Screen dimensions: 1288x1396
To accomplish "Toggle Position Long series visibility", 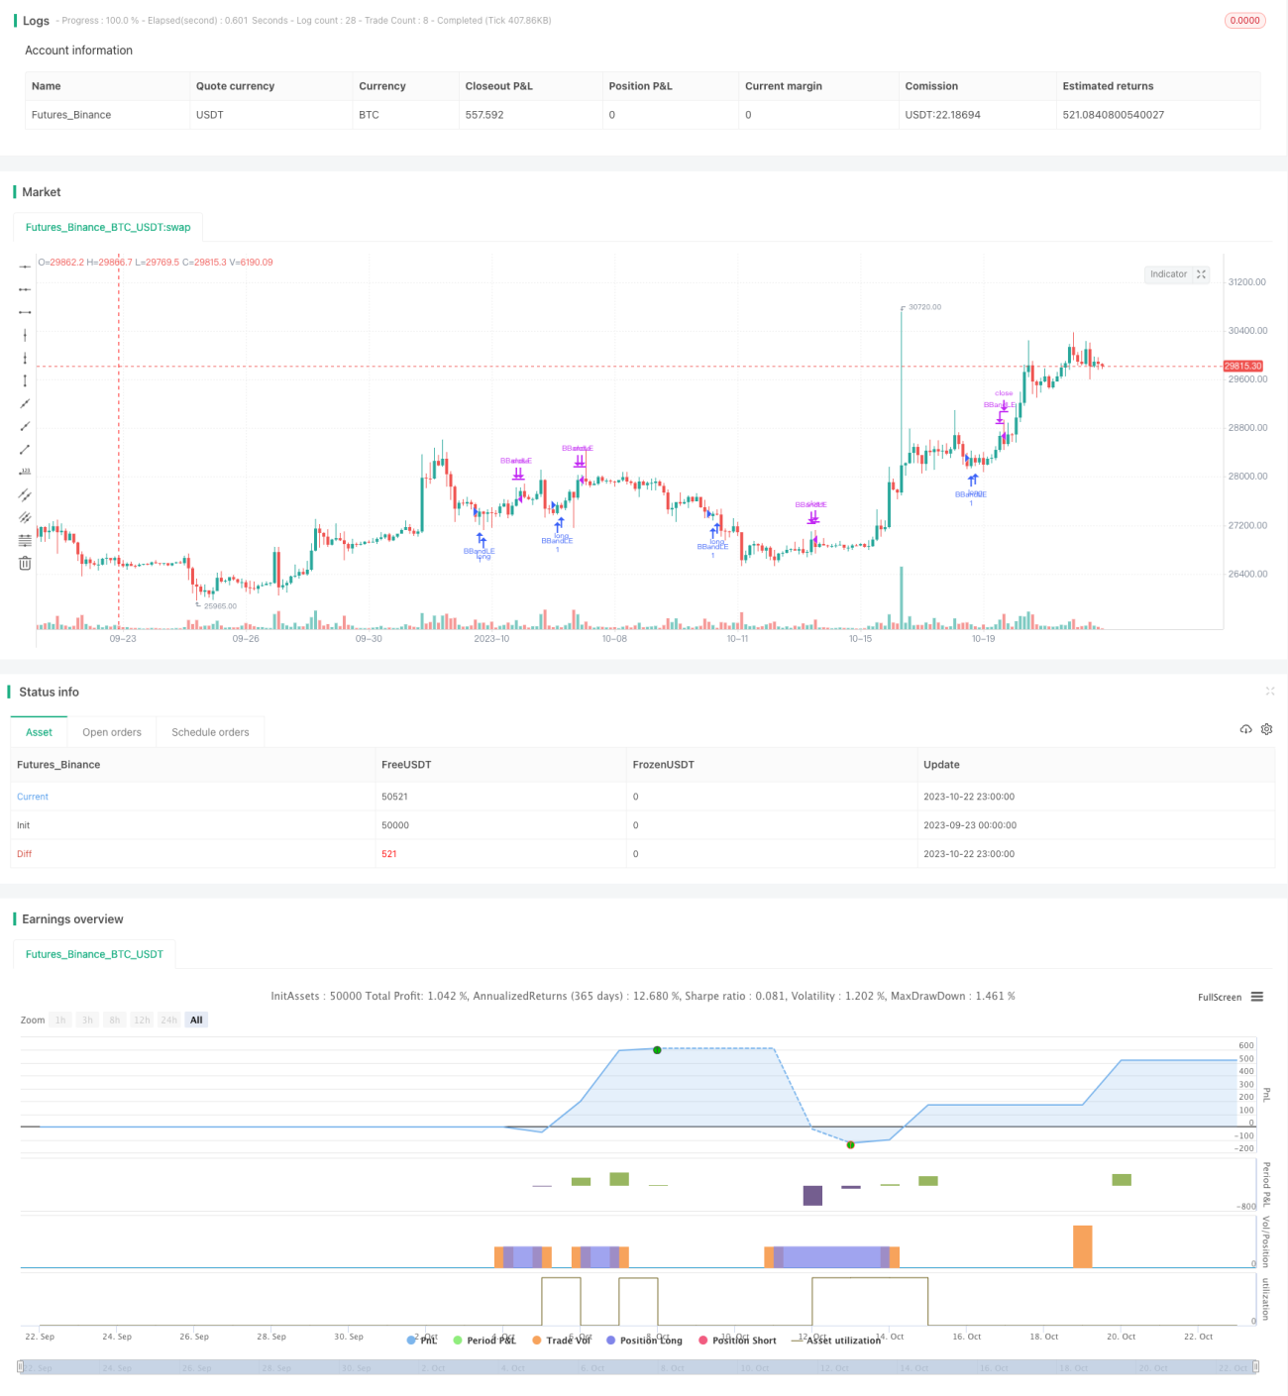I will [x=644, y=1341].
